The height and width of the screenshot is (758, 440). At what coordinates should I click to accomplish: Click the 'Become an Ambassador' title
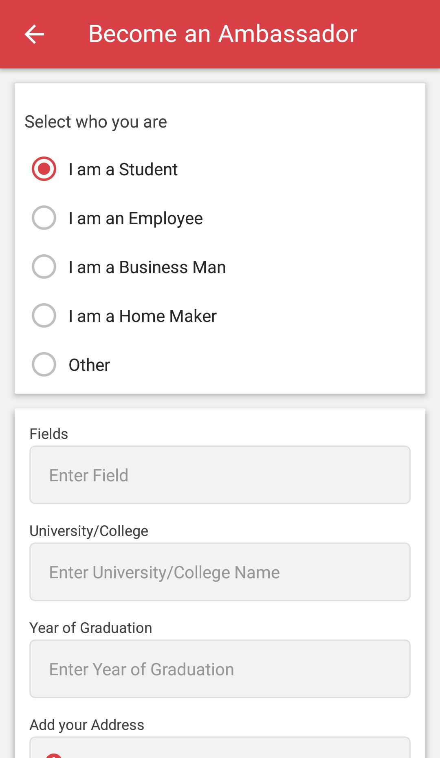(x=223, y=34)
